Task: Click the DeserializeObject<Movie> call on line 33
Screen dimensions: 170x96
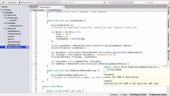Action: [x=113, y=64]
